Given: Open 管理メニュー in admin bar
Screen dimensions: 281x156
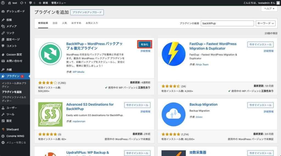Looking at the screenshot, I should (x=59, y=3).
